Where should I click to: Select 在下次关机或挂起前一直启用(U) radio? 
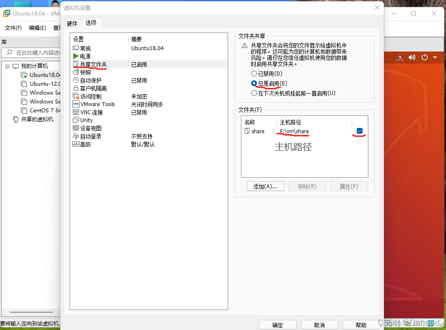254,93
